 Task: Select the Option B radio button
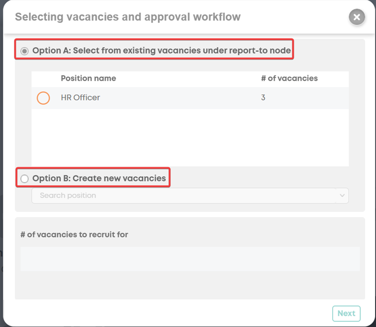[x=25, y=179]
